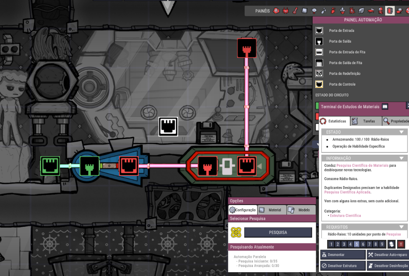The image size is (409, 276).
Task: Click the red output port above the vertical wire
Action: (x=247, y=48)
